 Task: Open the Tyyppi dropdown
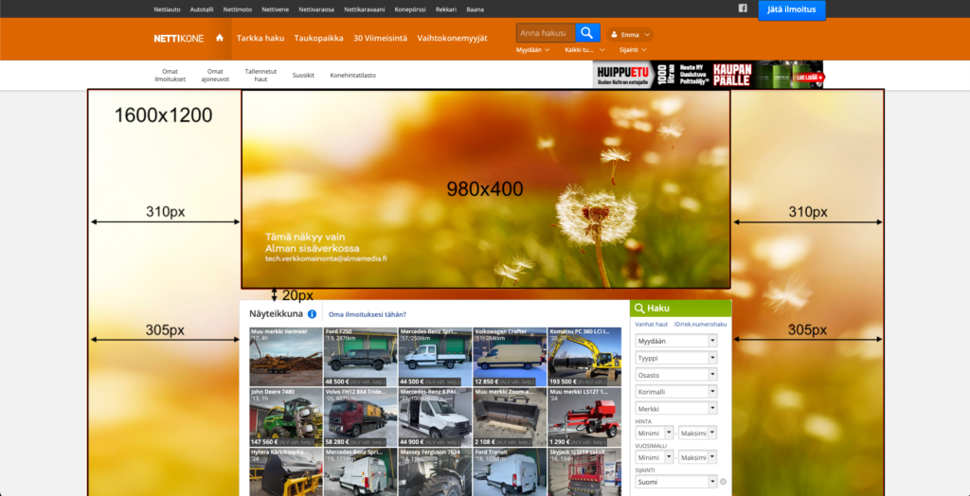(x=676, y=358)
